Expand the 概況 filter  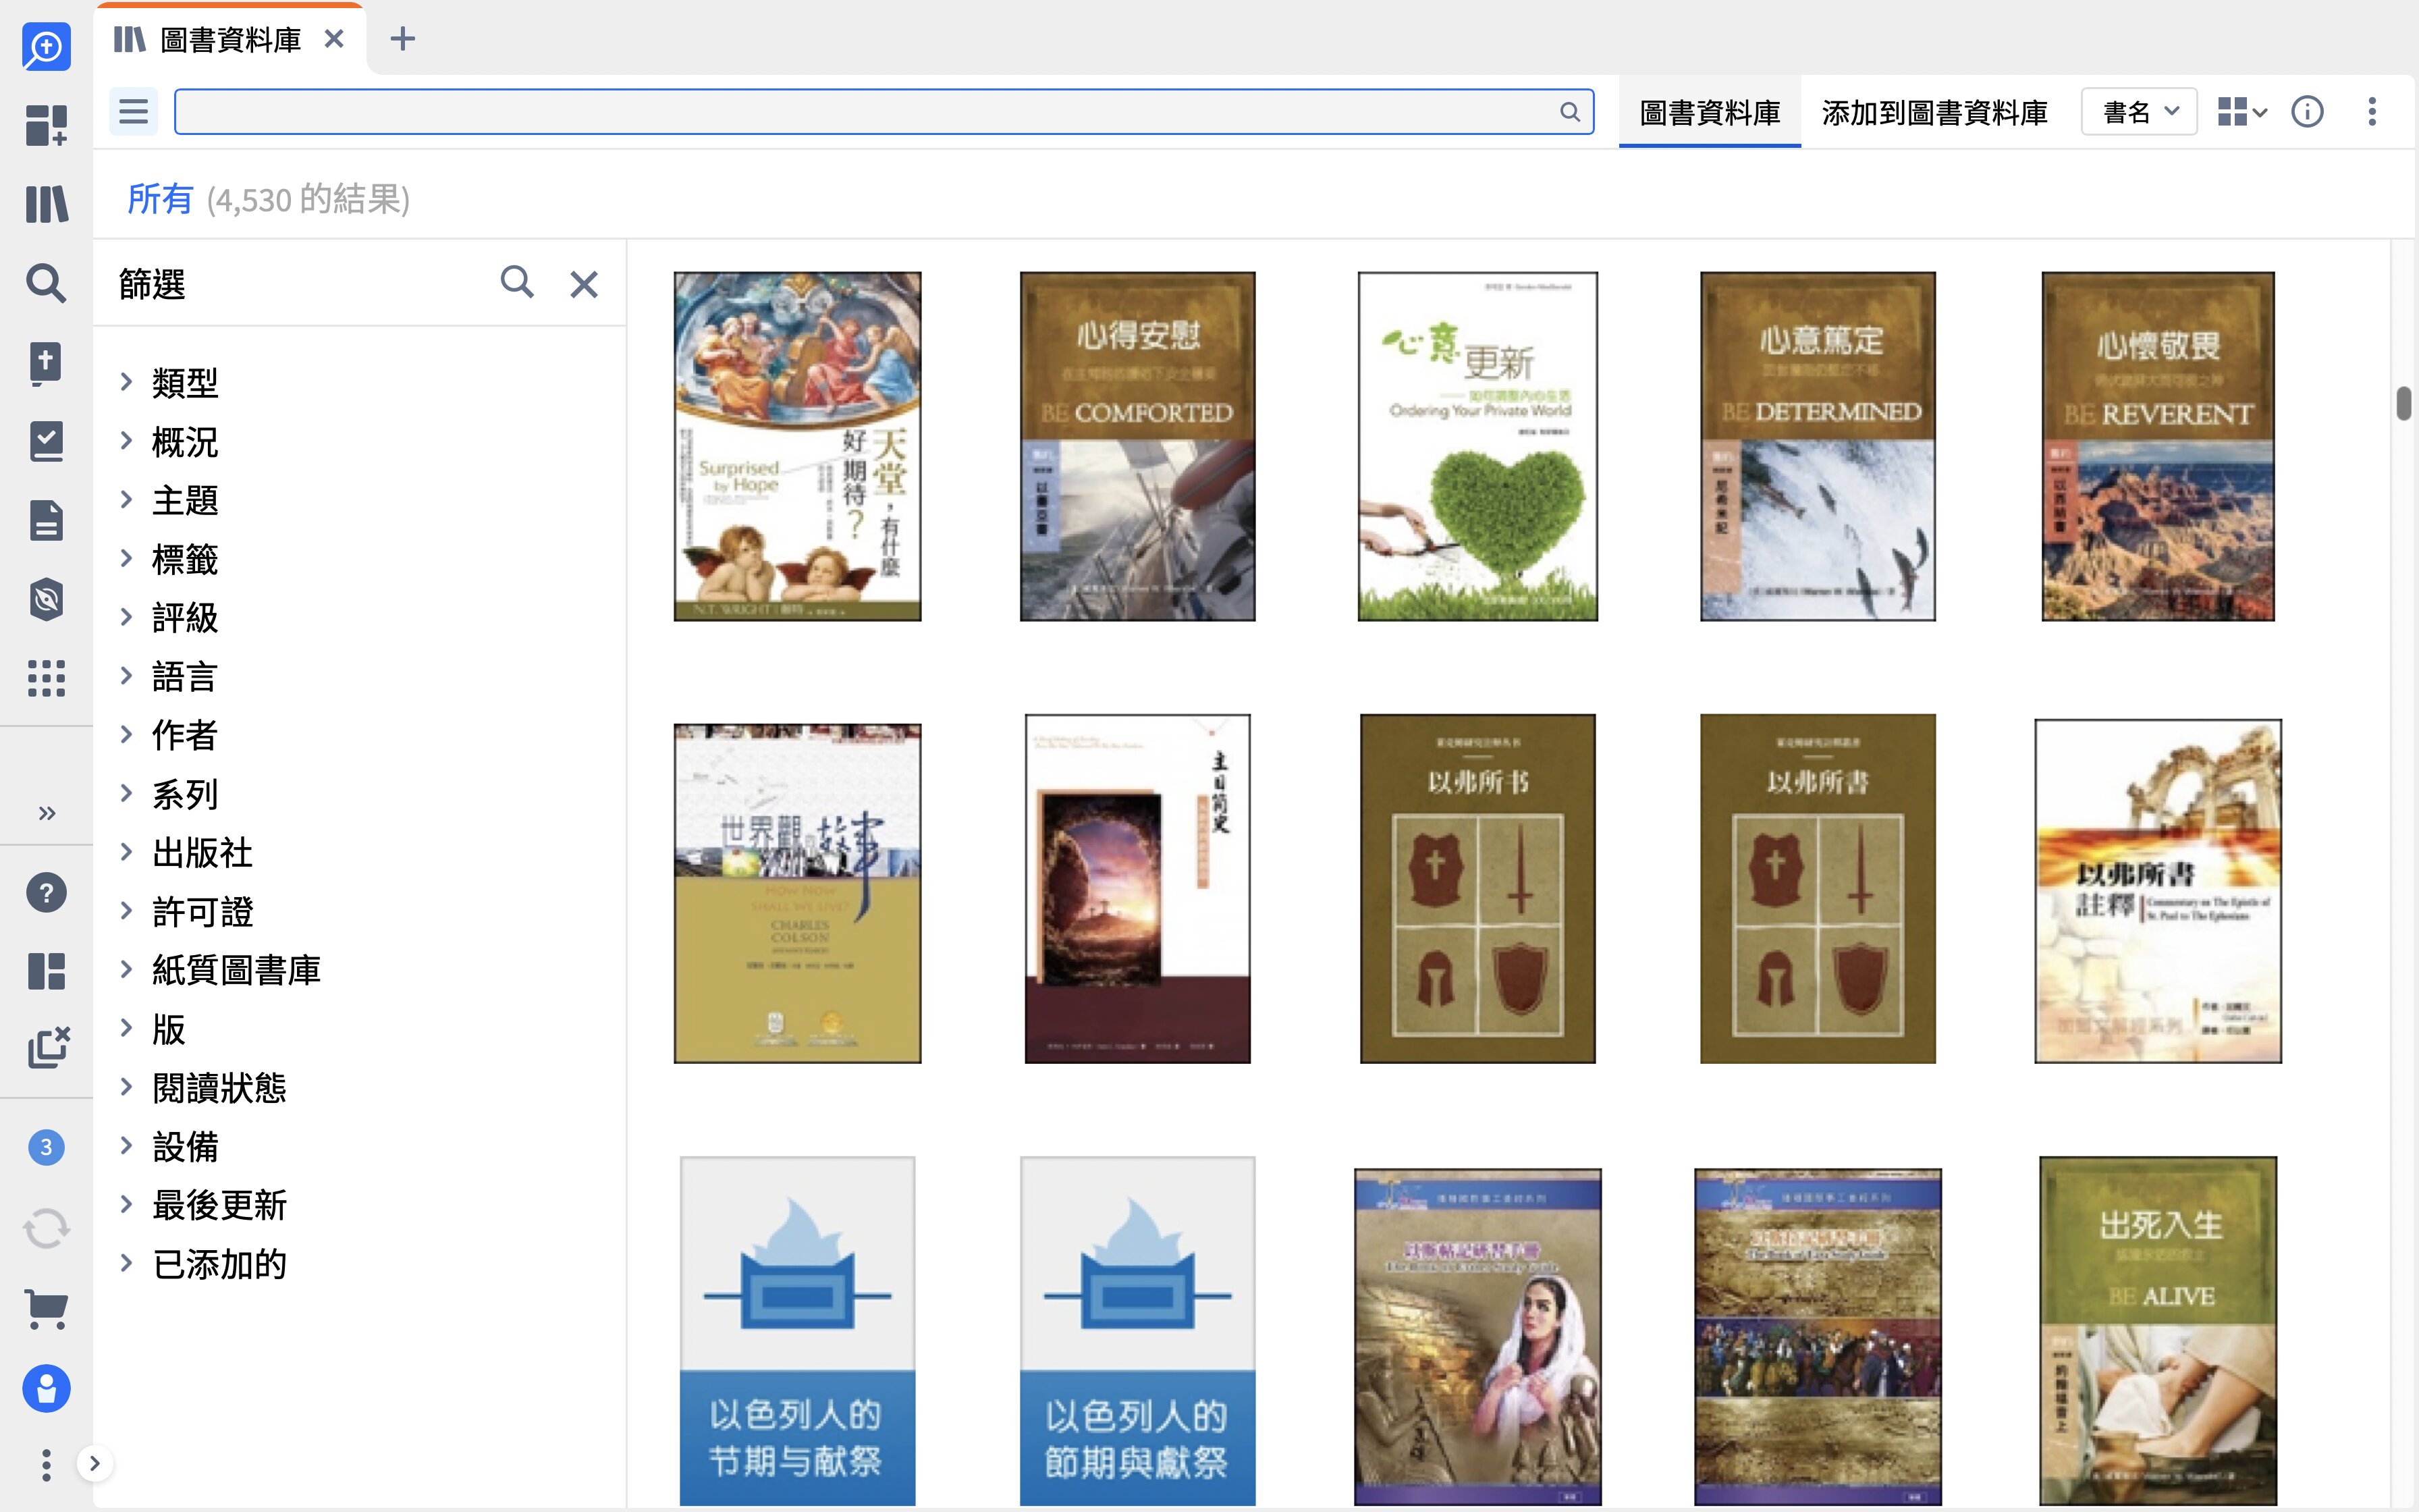(126, 440)
